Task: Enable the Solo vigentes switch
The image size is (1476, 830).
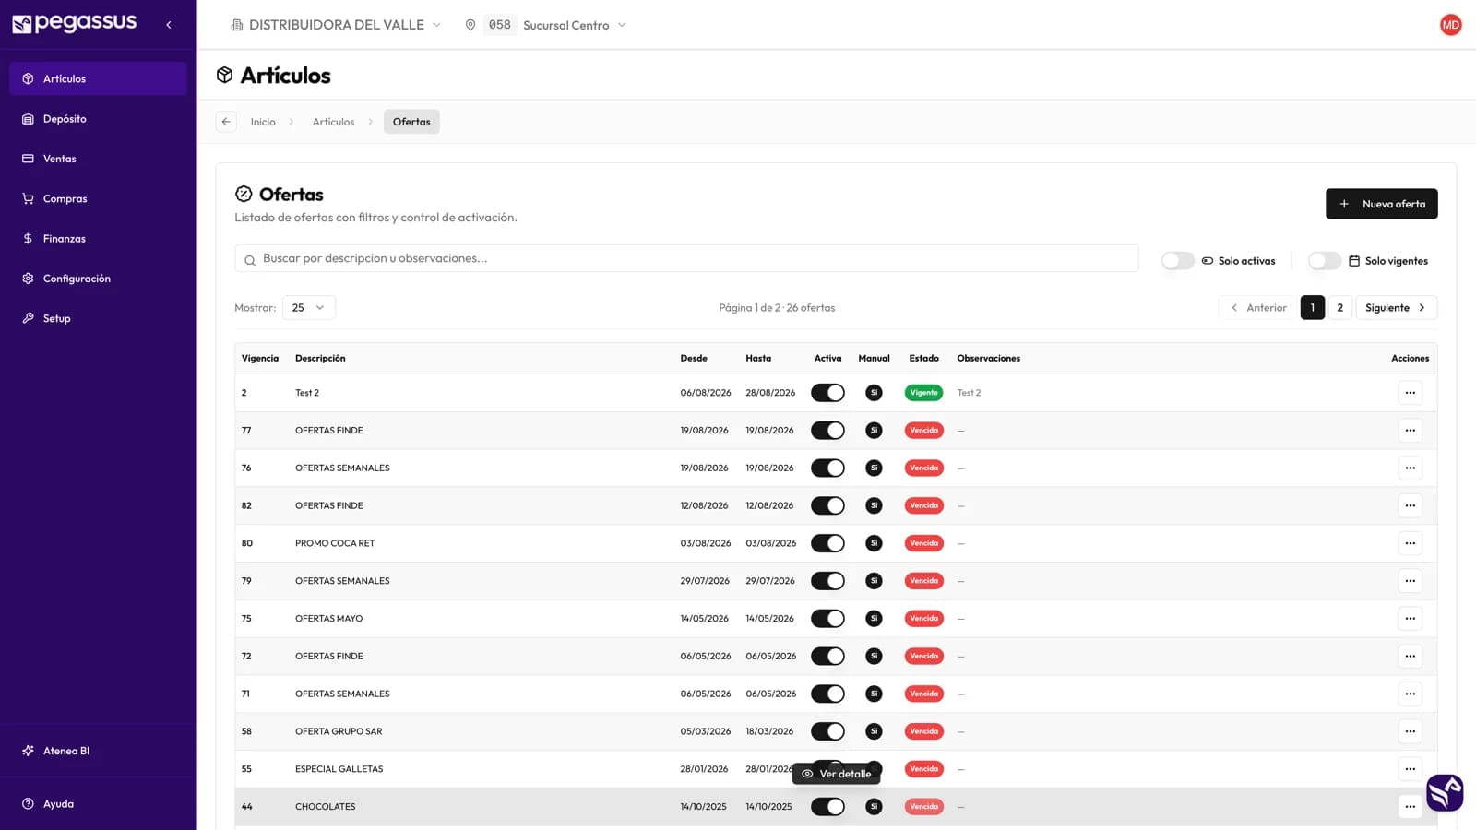Action: tap(1324, 261)
